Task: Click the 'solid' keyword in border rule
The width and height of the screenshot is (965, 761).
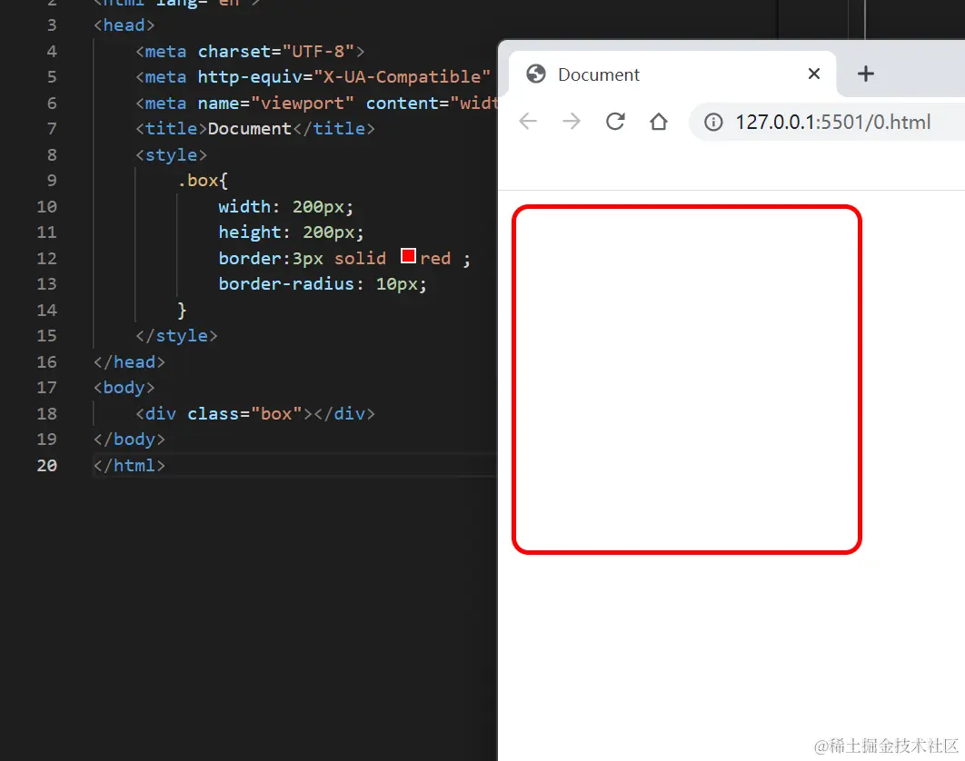Action: coord(360,259)
